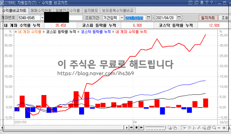The height and width of the screenshot is (134, 231).
Task: Switch to the 일별잔고수익률 tab
Action: click(68, 11)
